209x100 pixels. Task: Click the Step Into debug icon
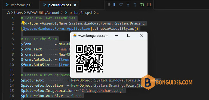click(128, 5)
